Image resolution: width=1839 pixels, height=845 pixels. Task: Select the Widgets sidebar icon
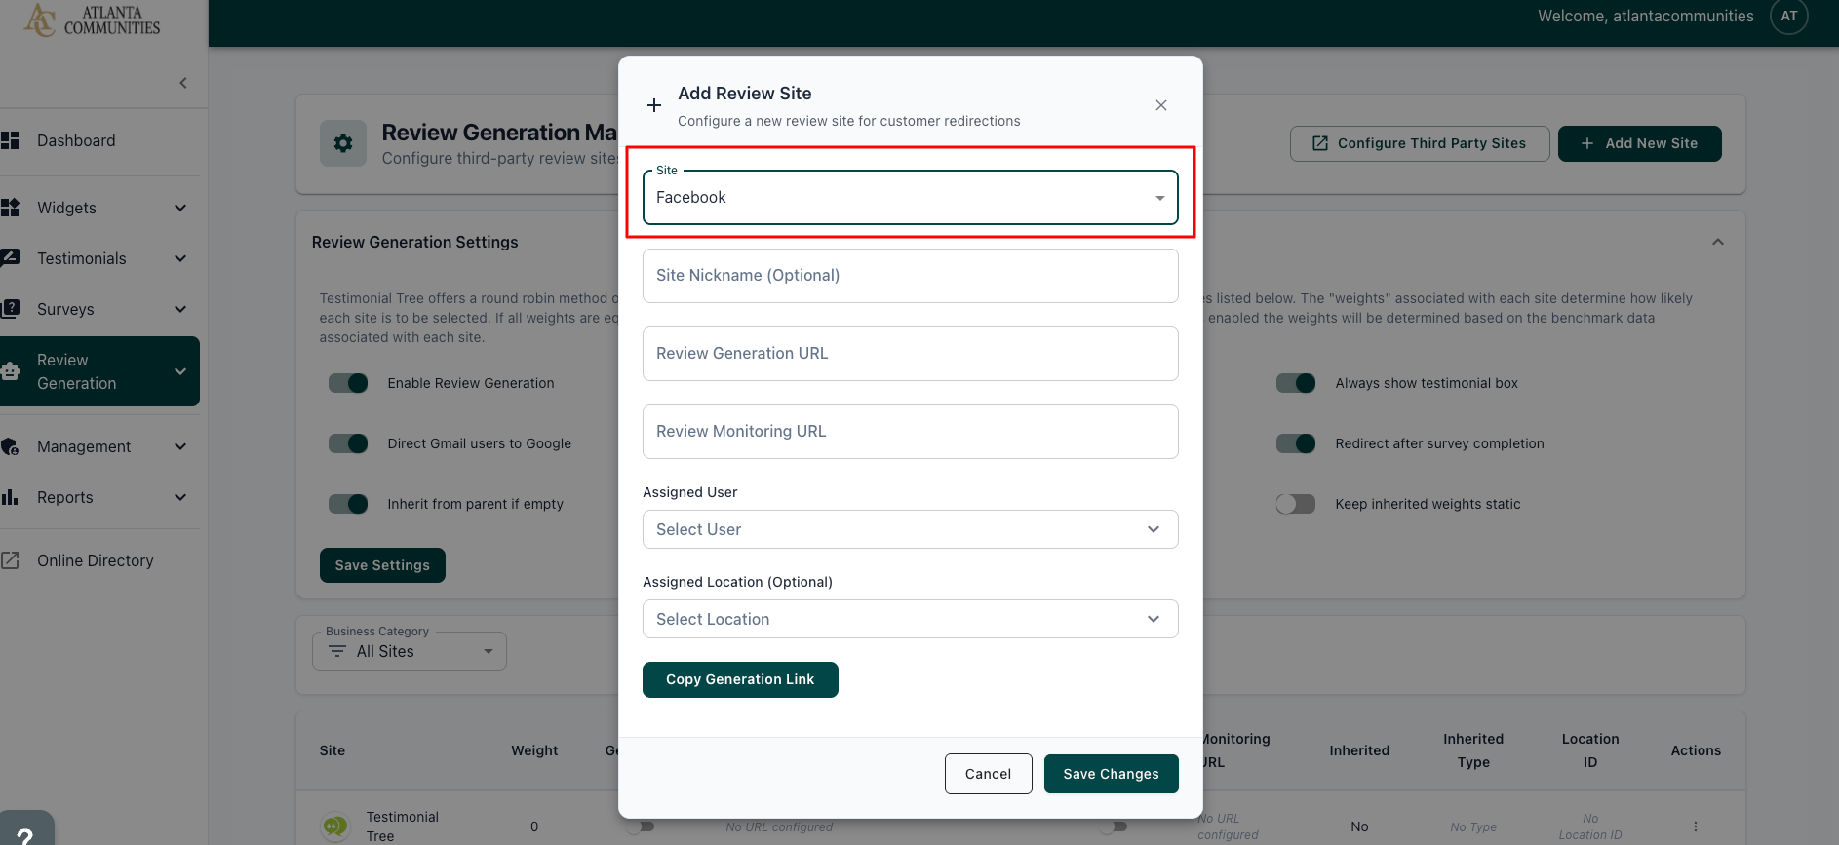point(10,208)
